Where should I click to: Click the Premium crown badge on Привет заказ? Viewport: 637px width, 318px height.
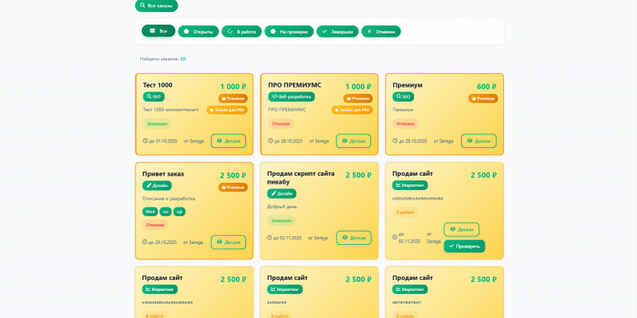click(233, 188)
